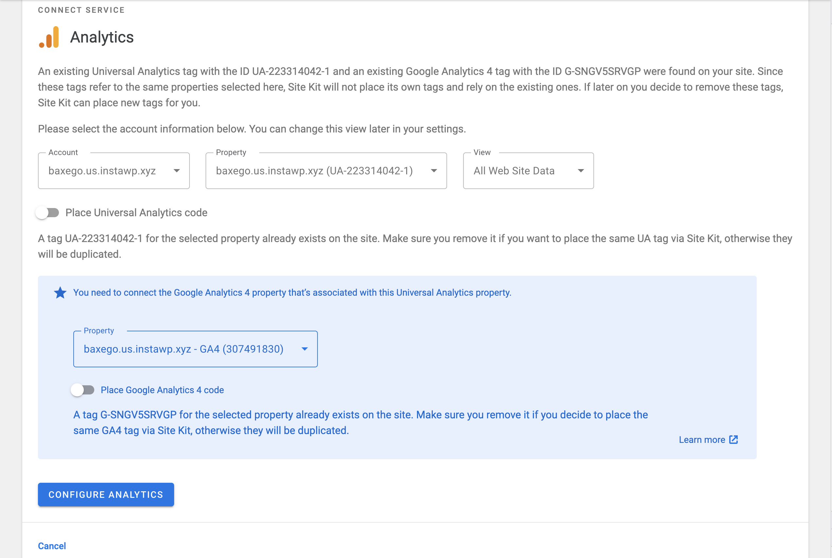
Task: Click the blue star notice icon
Action: point(60,293)
